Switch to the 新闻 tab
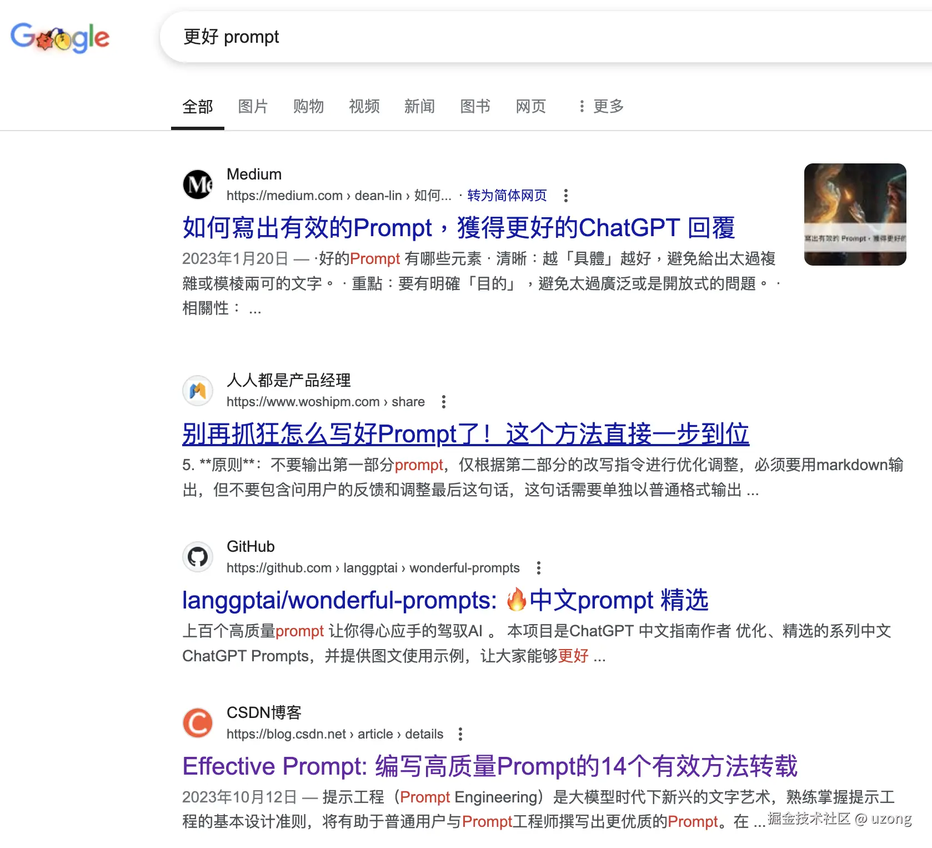932x848 pixels. coord(420,106)
